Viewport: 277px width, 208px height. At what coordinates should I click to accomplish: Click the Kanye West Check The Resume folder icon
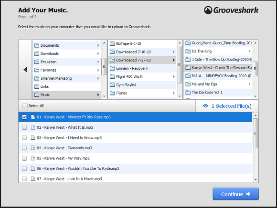tap(188, 68)
